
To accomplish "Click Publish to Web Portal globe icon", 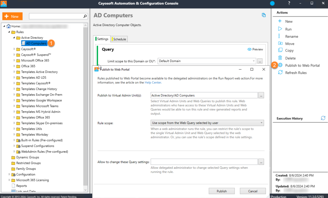I will click(x=280, y=65).
